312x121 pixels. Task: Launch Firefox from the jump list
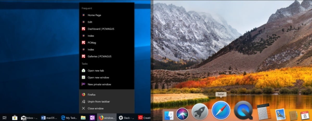107,95
